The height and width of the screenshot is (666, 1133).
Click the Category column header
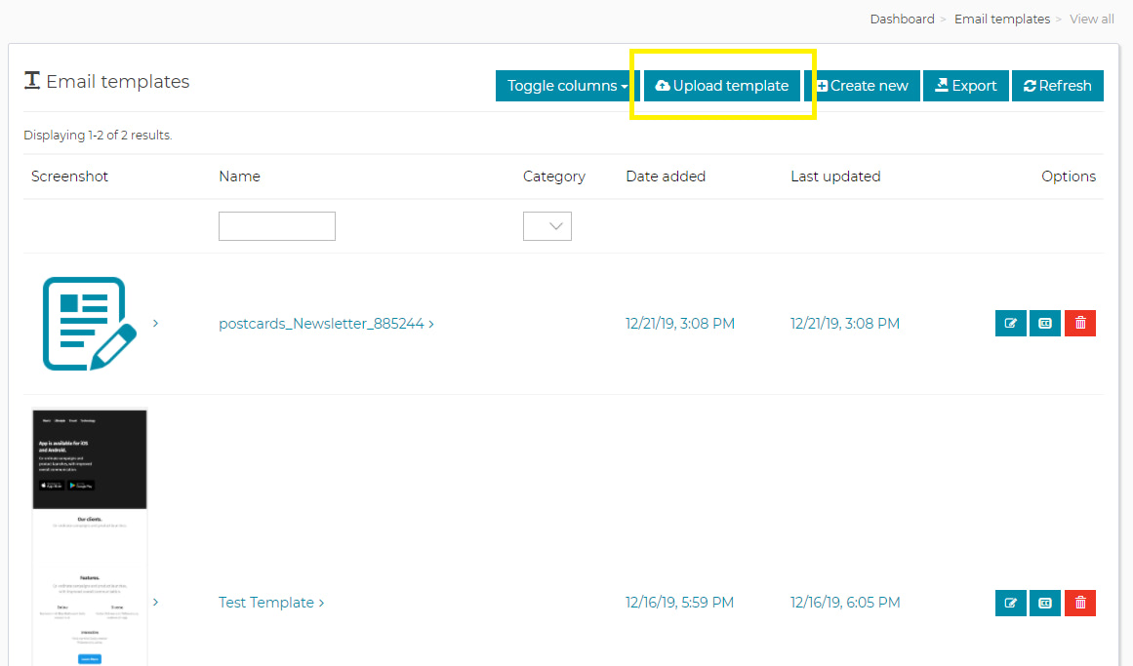tap(554, 176)
